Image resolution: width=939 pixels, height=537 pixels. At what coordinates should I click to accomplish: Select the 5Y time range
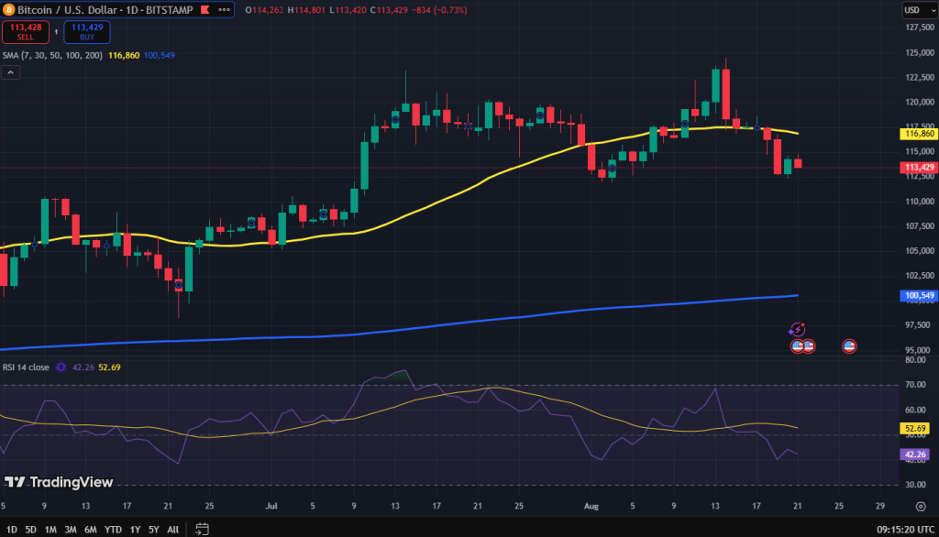coord(154,530)
